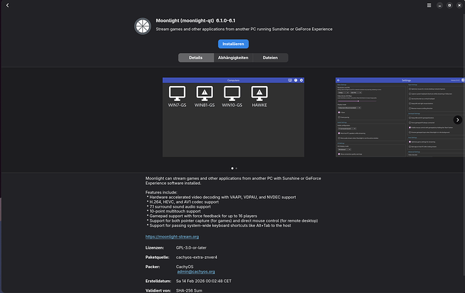Click the WIN7-GS monitor icon in screenshot
The image size is (465, 293).
tap(177, 93)
